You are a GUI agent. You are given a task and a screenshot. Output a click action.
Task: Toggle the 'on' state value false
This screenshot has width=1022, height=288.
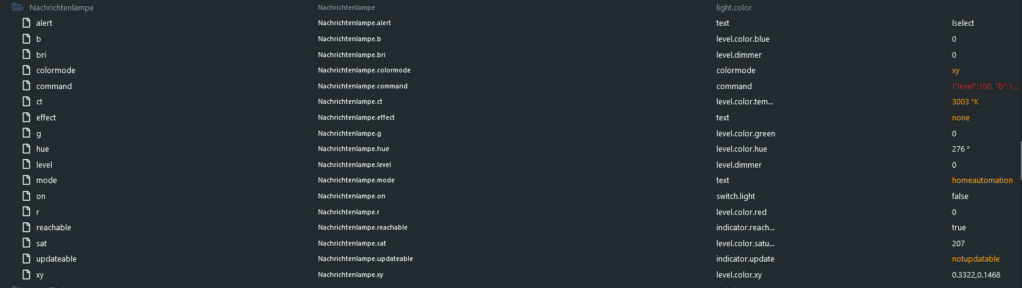(960, 197)
